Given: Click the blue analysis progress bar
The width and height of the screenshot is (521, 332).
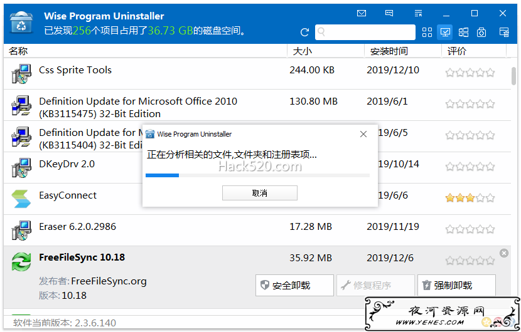Looking at the screenshot, I should pyautogui.click(x=257, y=175).
